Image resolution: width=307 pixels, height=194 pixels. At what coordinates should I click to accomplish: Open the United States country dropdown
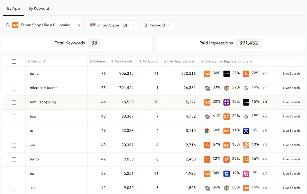tap(133, 25)
